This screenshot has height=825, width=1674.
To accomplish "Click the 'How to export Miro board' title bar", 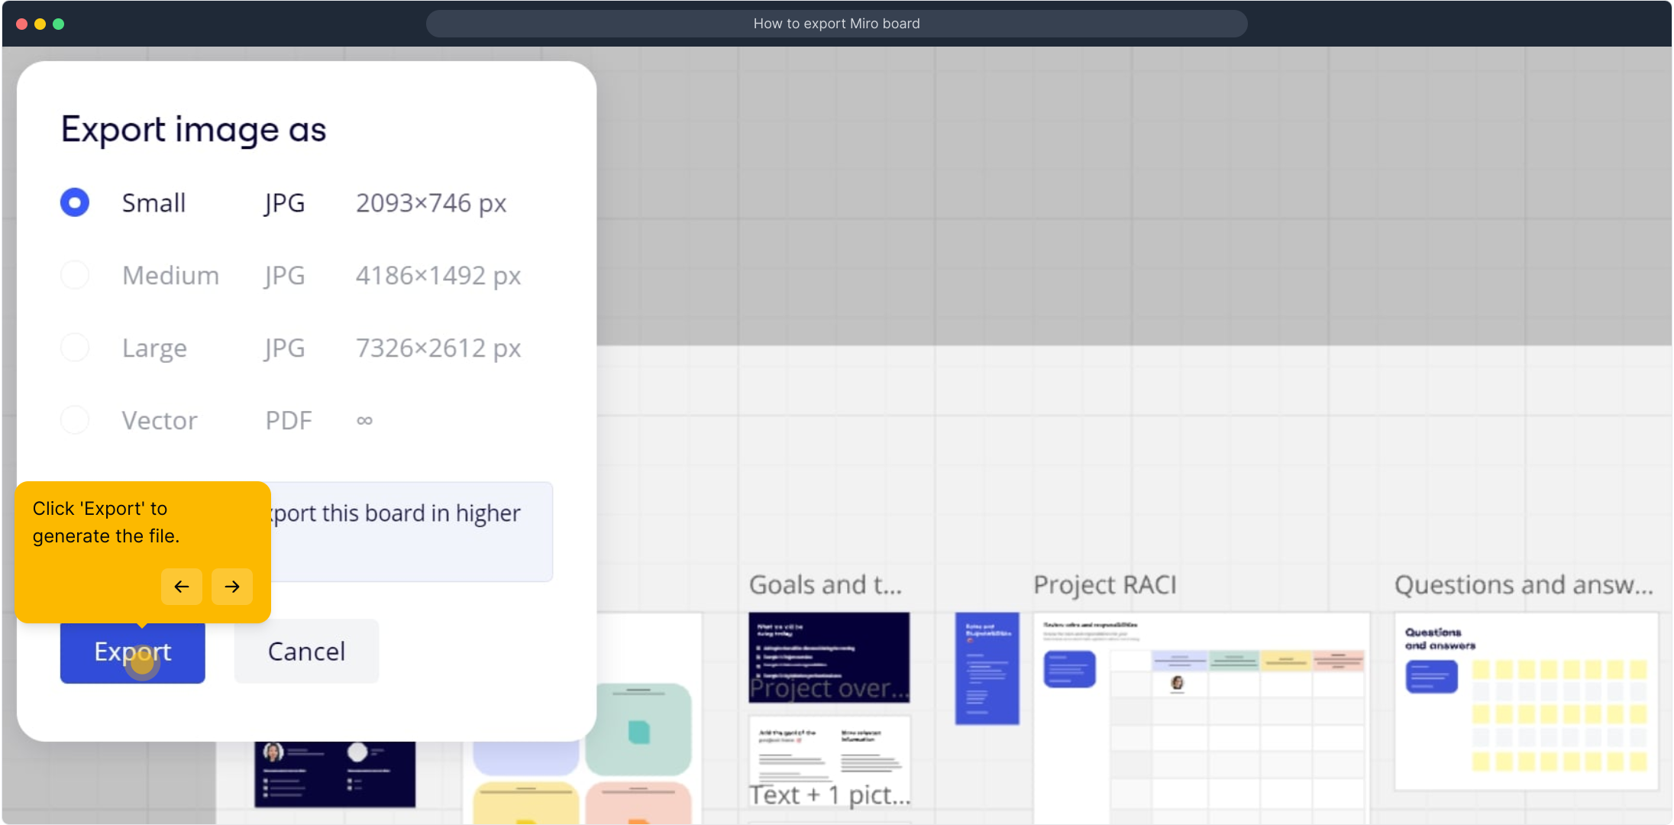I will point(836,24).
